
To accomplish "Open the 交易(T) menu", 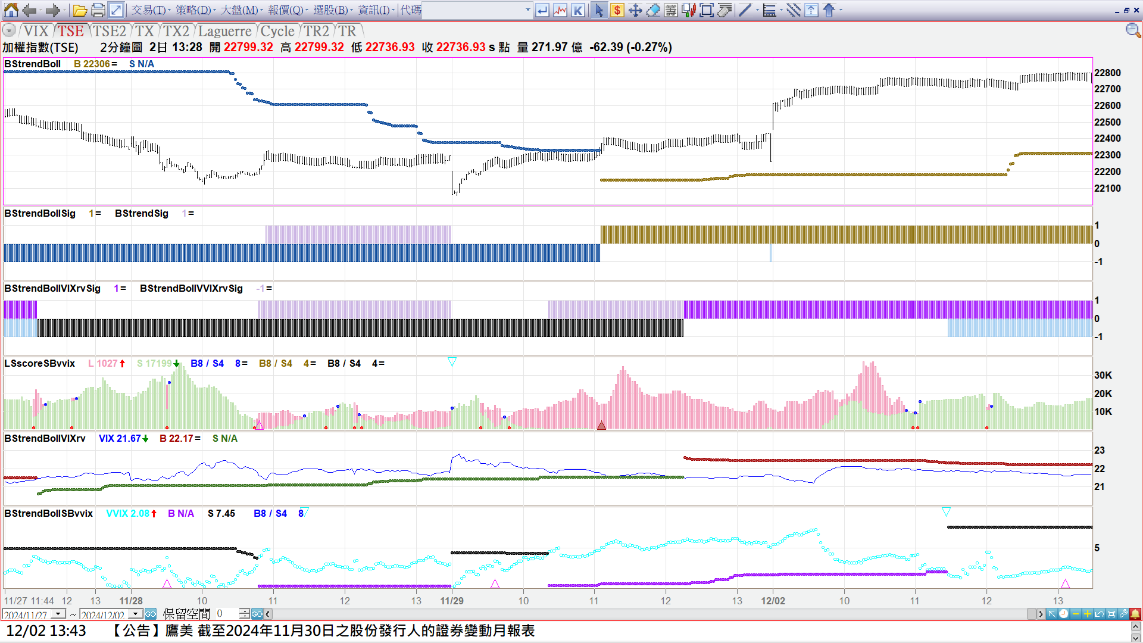I will click(150, 10).
